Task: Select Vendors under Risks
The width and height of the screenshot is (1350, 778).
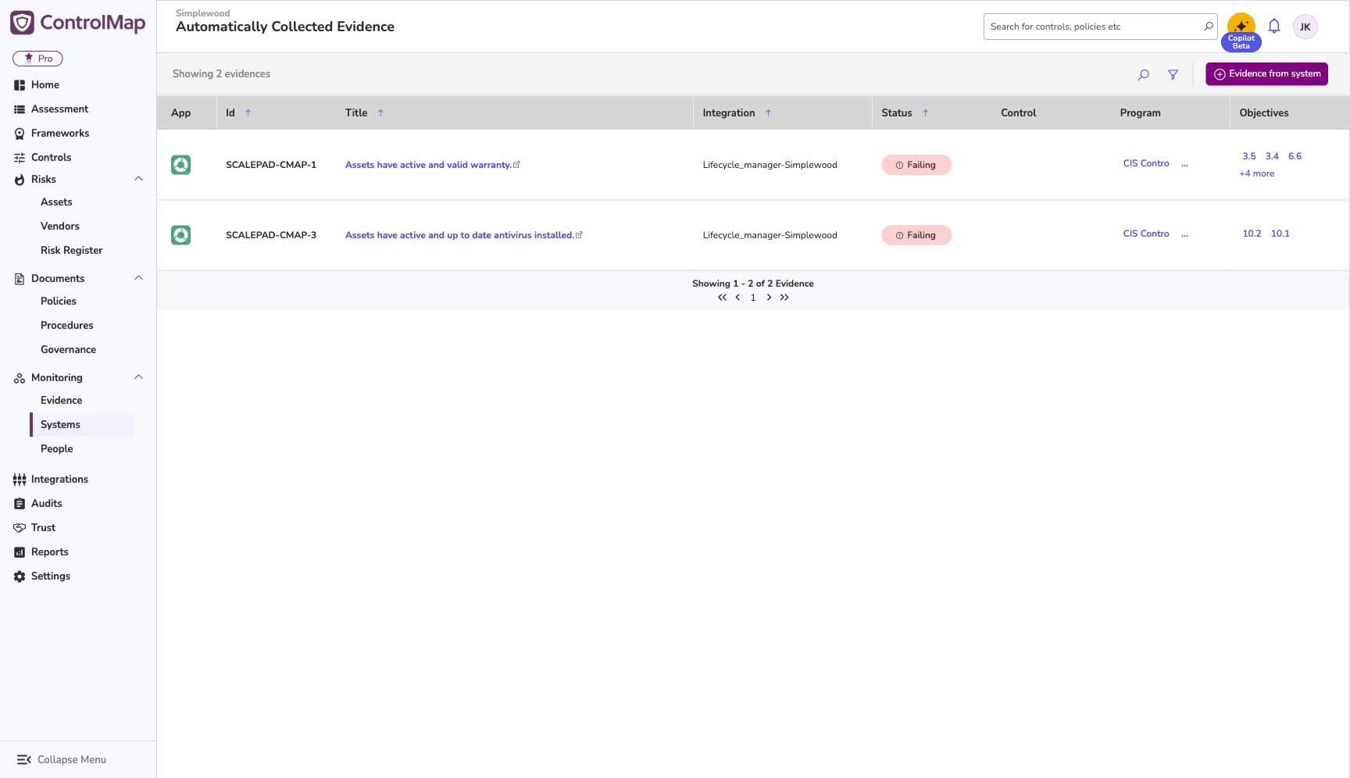Action: click(60, 227)
